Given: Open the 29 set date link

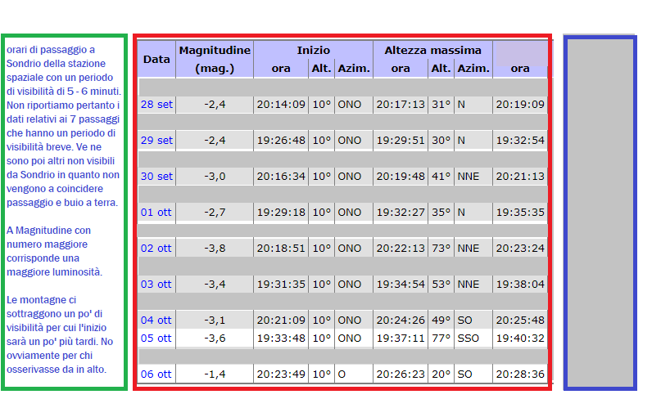Looking at the screenshot, I should point(156,140).
